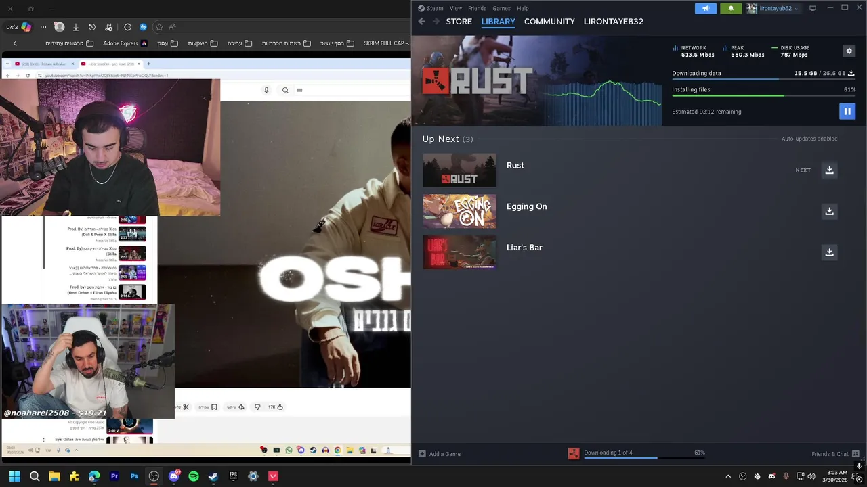
Task: Open the LIRONTAYEB32 profile tab
Action: pos(614,22)
